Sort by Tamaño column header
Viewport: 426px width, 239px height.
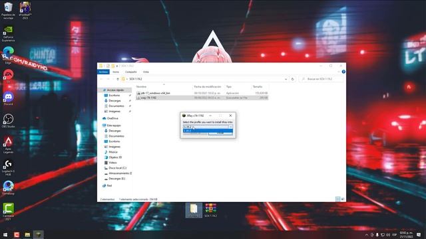click(258, 87)
